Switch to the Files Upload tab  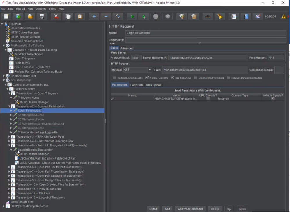click(154, 85)
